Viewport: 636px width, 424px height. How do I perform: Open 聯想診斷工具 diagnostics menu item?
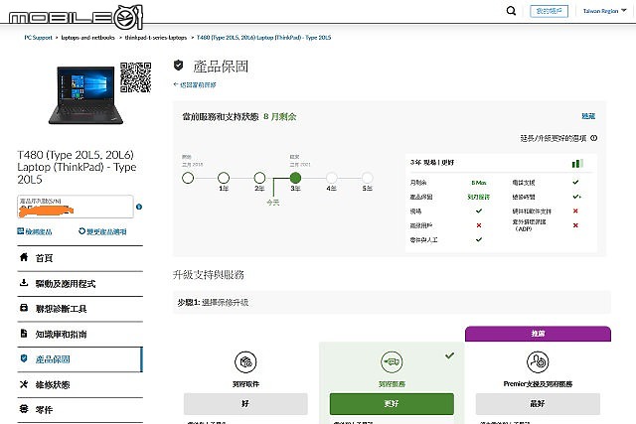(x=79, y=309)
